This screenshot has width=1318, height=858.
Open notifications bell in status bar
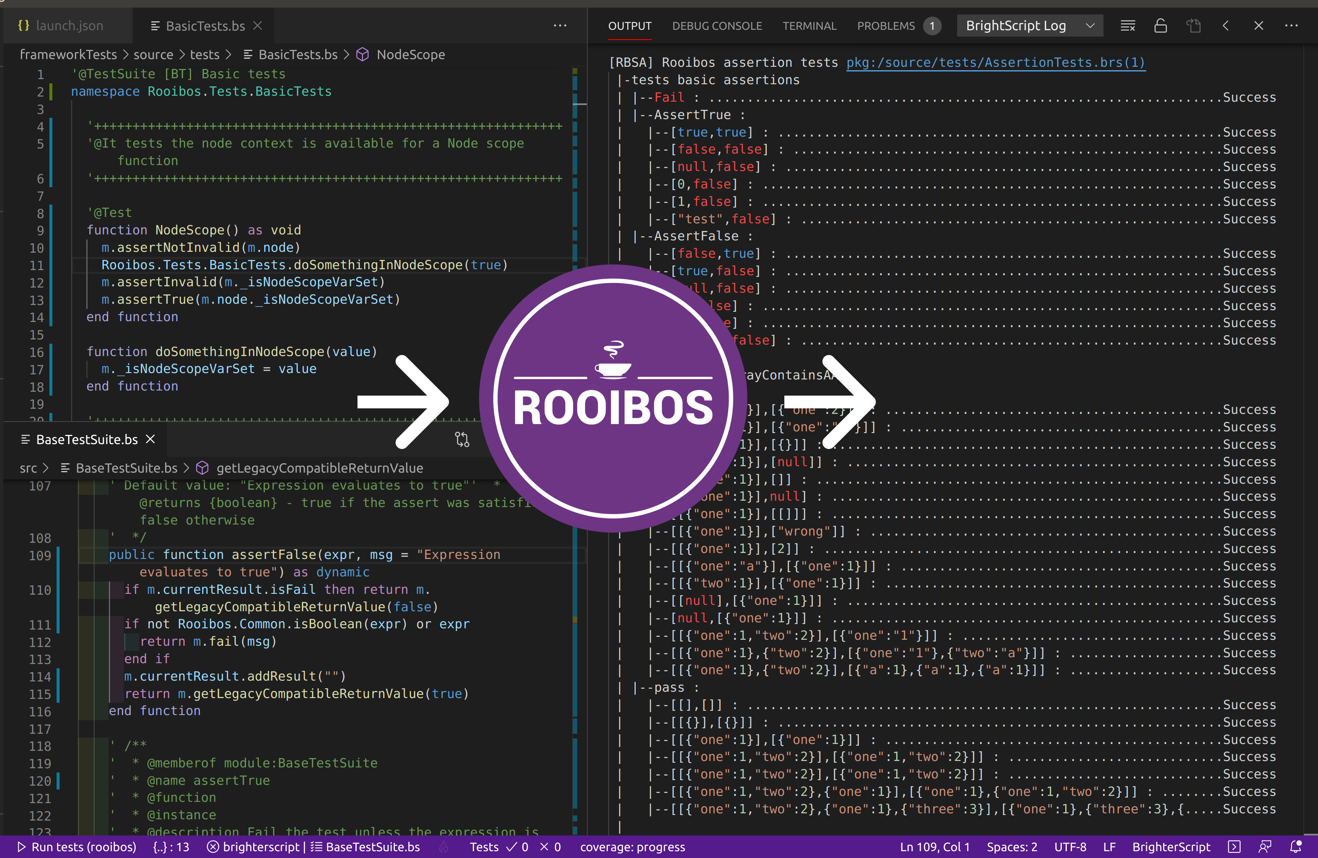1296,847
